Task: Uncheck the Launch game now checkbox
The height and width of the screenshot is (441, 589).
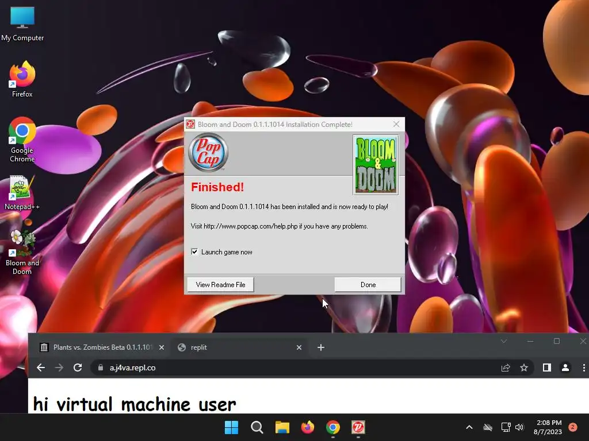Action: (x=194, y=252)
